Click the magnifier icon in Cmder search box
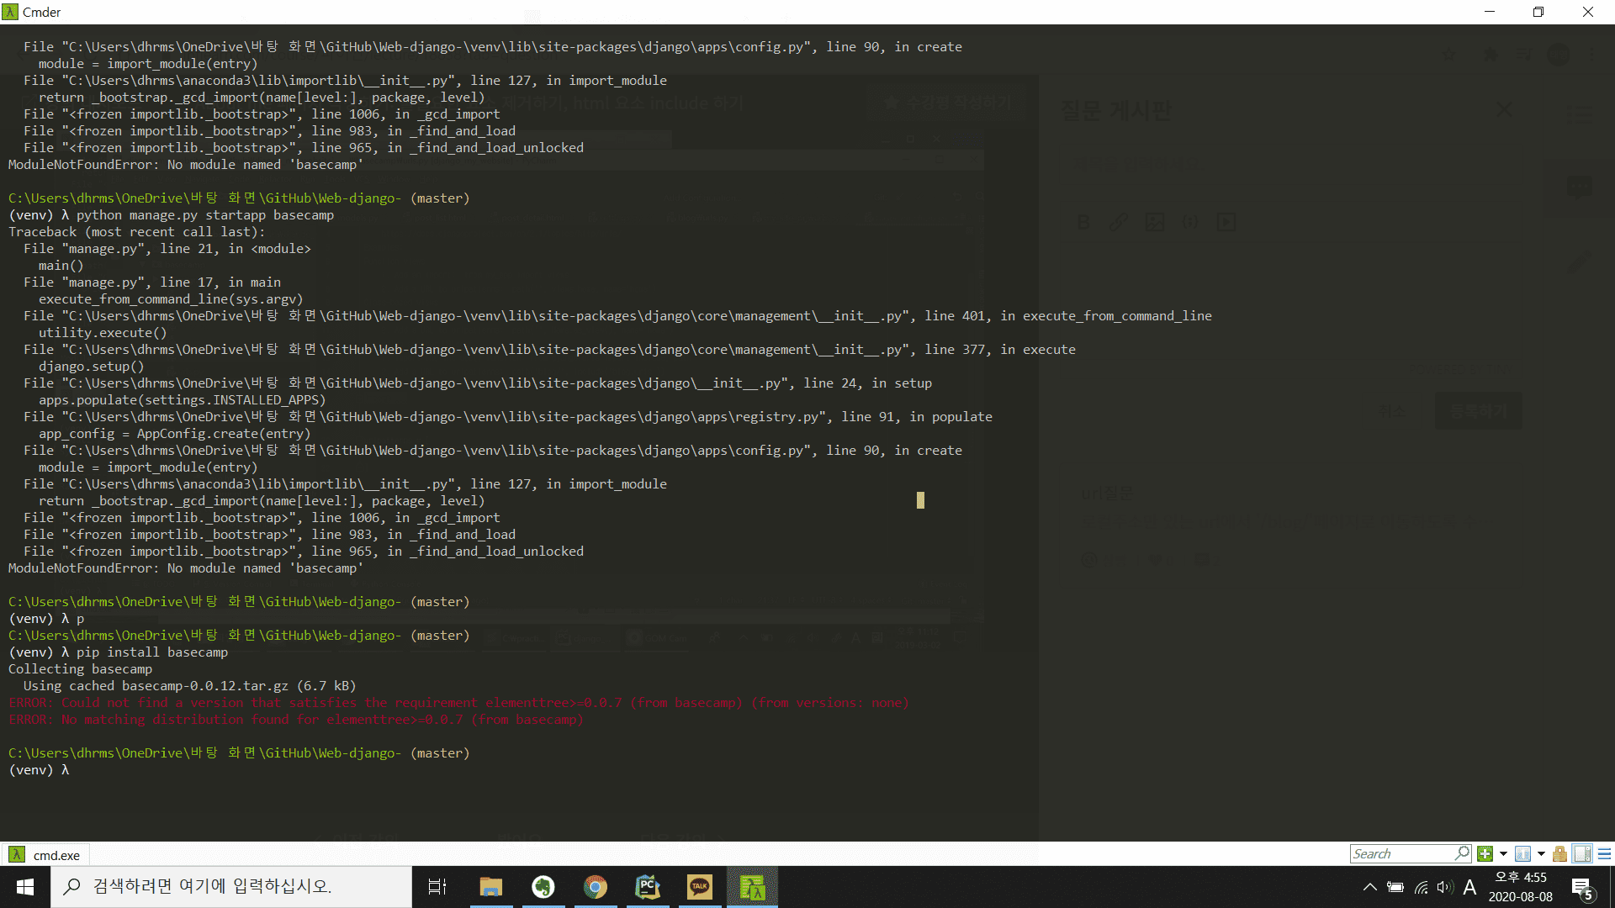1615x908 pixels. [1462, 854]
